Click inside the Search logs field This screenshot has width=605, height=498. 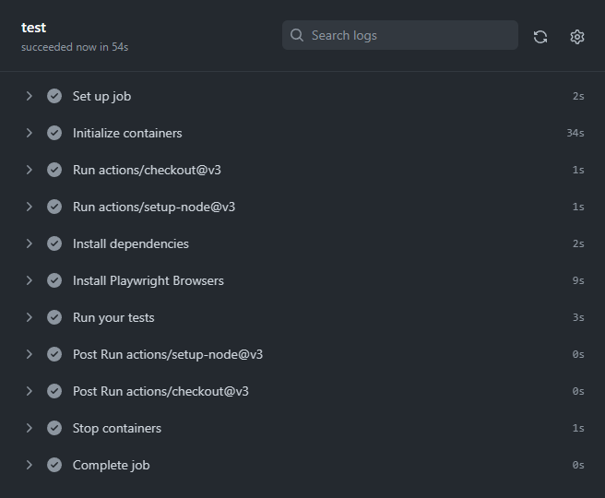[400, 35]
